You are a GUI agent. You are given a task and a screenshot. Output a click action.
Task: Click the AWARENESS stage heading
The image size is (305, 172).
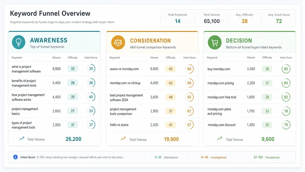coord(48,40)
